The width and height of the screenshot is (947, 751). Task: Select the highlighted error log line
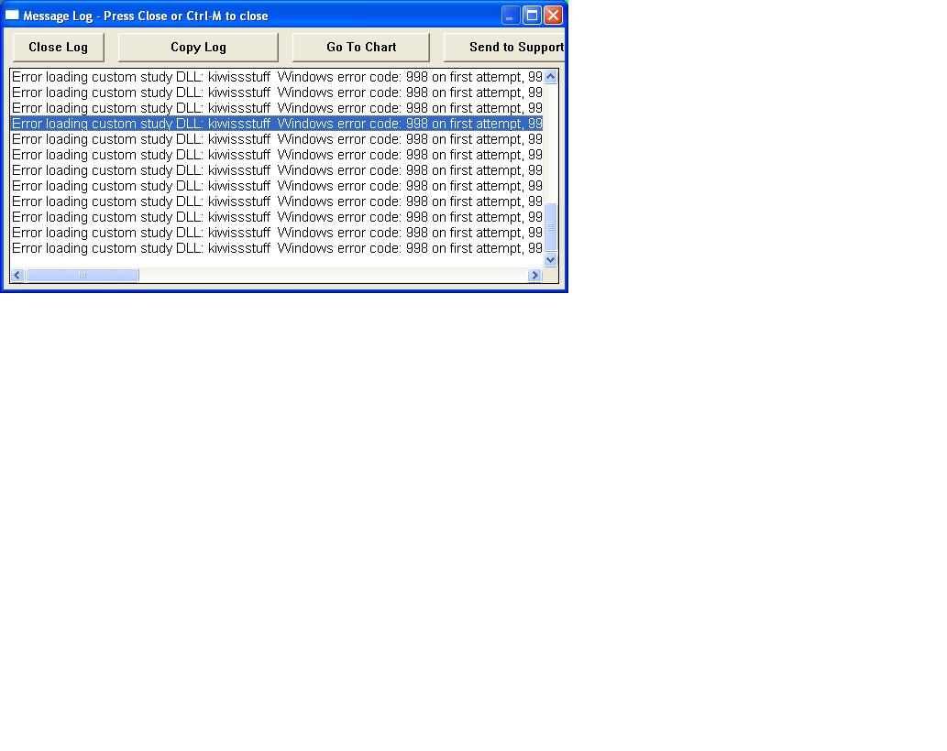pyautogui.click(x=277, y=124)
